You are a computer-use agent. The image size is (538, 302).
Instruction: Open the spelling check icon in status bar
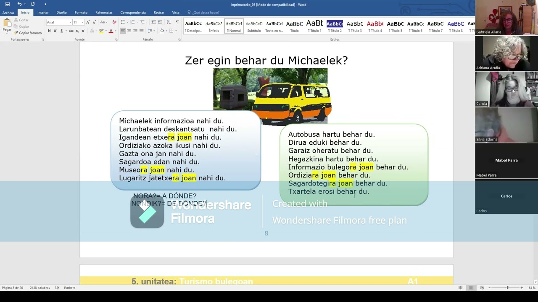(57, 288)
